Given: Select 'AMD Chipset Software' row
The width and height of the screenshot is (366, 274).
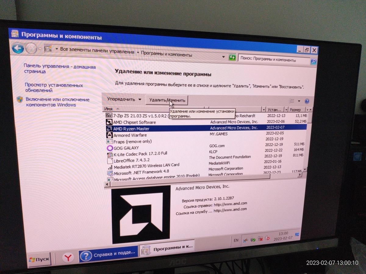Looking at the screenshot, I should pyautogui.click(x=206, y=122).
